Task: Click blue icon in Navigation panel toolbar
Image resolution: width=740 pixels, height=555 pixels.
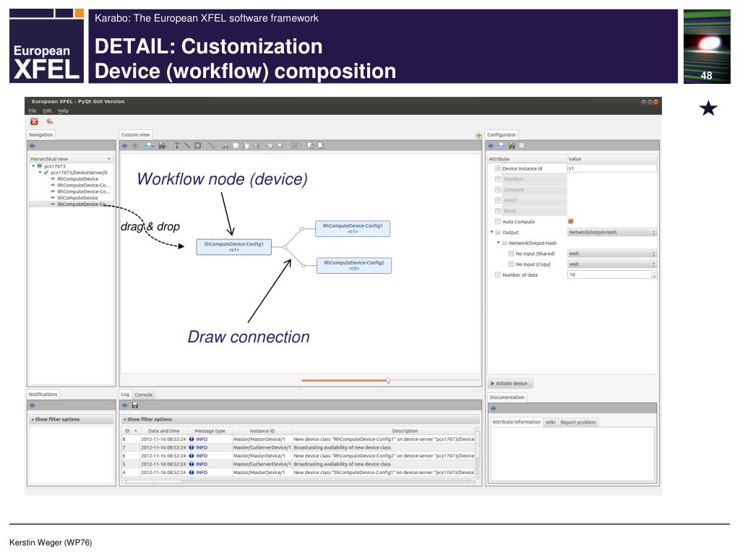Action: [x=32, y=146]
